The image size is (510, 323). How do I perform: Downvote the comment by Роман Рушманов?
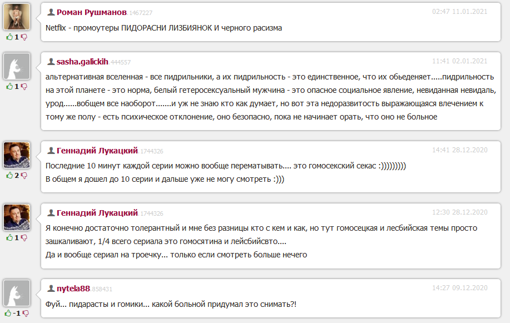coord(24,37)
